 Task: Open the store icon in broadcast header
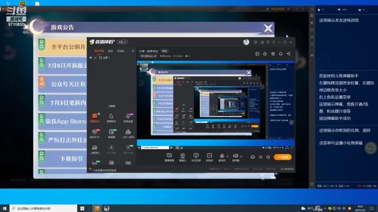coord(273,54)
